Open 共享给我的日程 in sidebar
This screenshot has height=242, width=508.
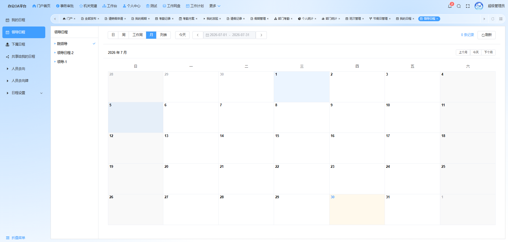click(x=24, y=57)
